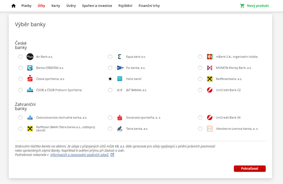The width and height of the screenshot is (283, 184).
Task: Click the Raiffeisen BANK Tatra banka branch logo
Action: [x=30, y=129]
